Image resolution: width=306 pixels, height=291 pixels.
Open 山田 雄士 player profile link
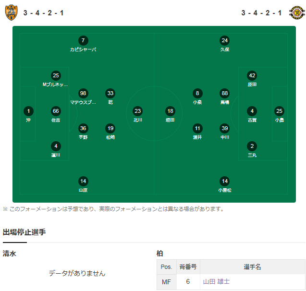(216, 282)
